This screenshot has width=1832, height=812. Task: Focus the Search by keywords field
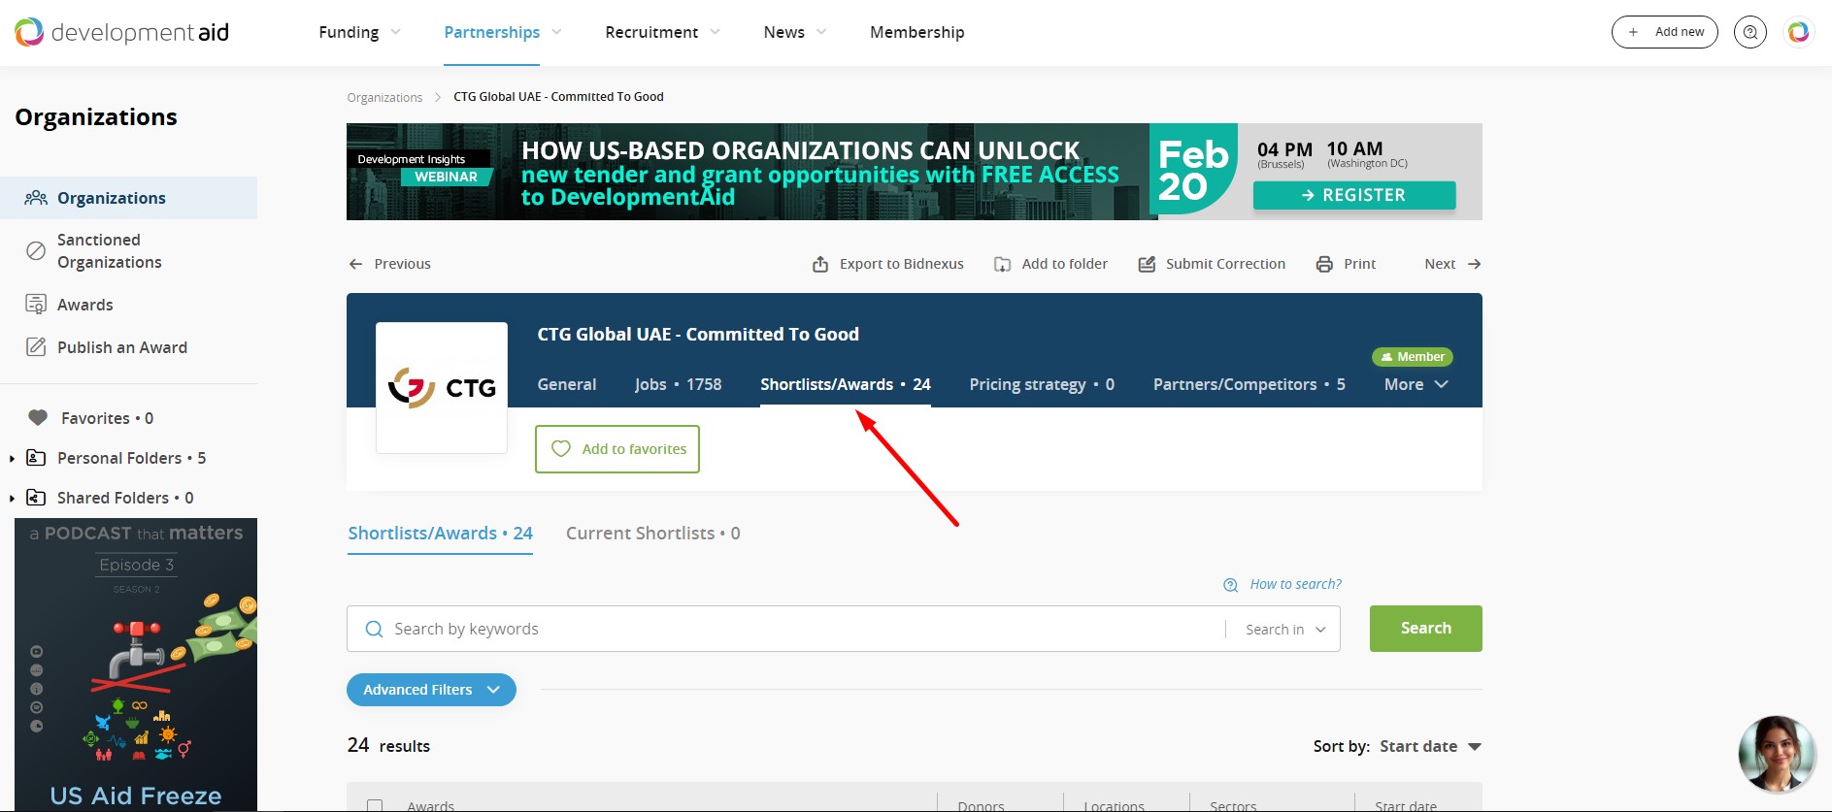pos(796,630)
